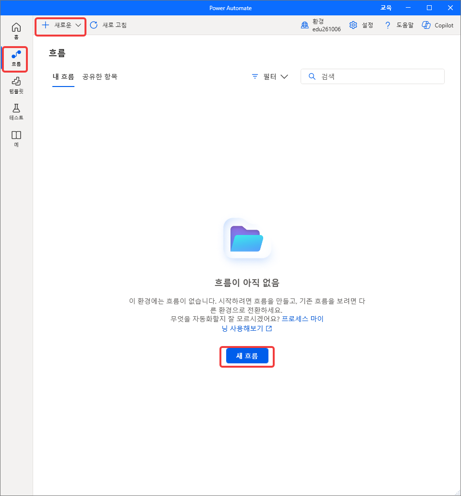
Task: Open 도움말 help question mark
Action: (x=399, y=25)
